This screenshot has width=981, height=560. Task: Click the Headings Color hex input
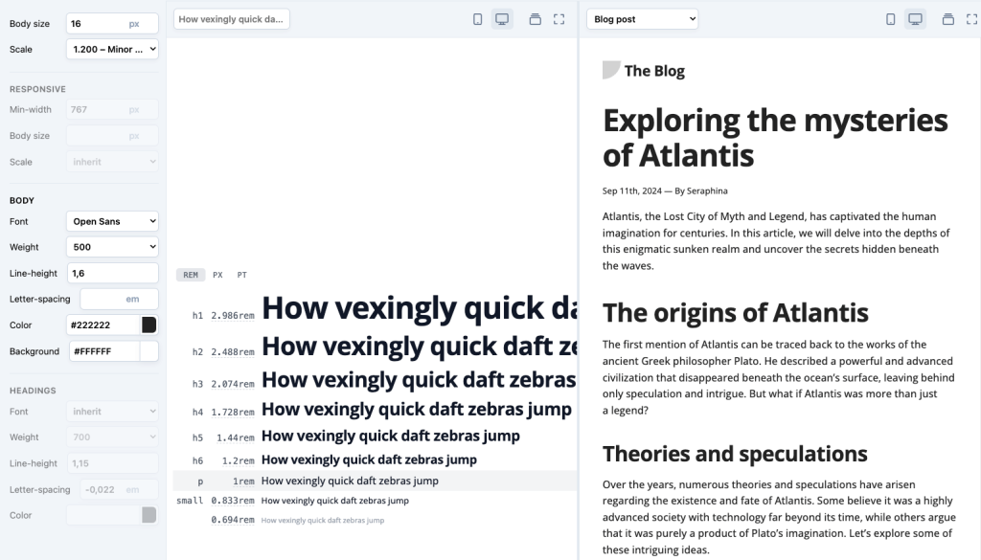[103, 515]
